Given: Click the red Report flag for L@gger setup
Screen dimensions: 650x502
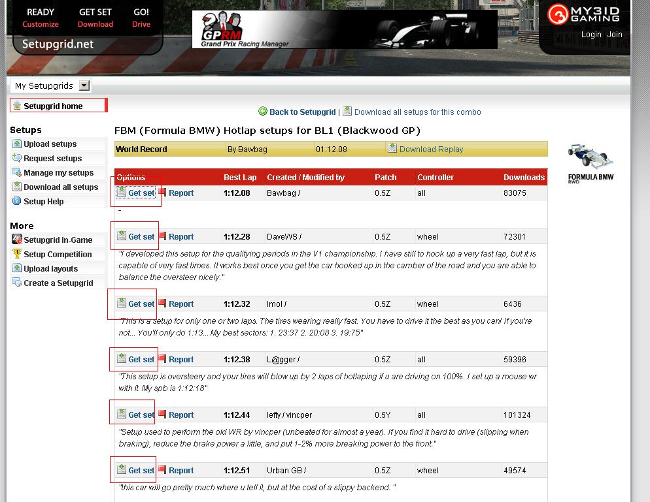Looking at the screenshot, I should 162,358.
